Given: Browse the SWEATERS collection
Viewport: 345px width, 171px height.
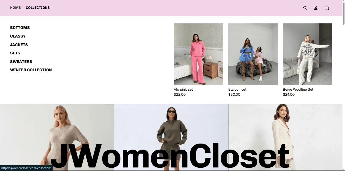Looking at the screenshot, I should (x=21, y=62).
